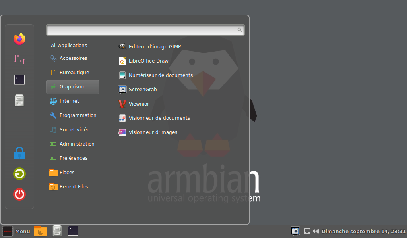Screen dimensions: 407x238
Task: Launch Terminal from the bottom panel
Action: pyautogui.click(x=73, y=231)
